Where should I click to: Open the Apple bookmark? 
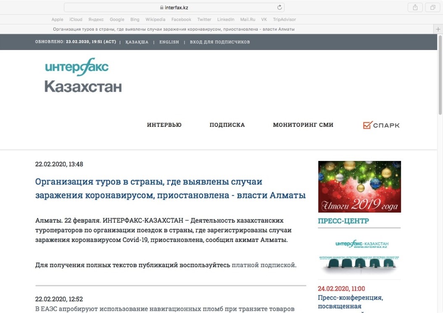click(57, 19)
